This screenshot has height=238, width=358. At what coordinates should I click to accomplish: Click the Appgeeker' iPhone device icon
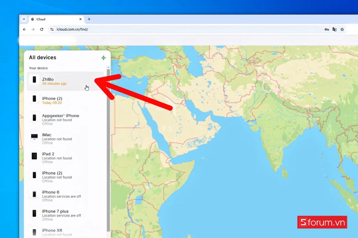[x=34, y=118]
